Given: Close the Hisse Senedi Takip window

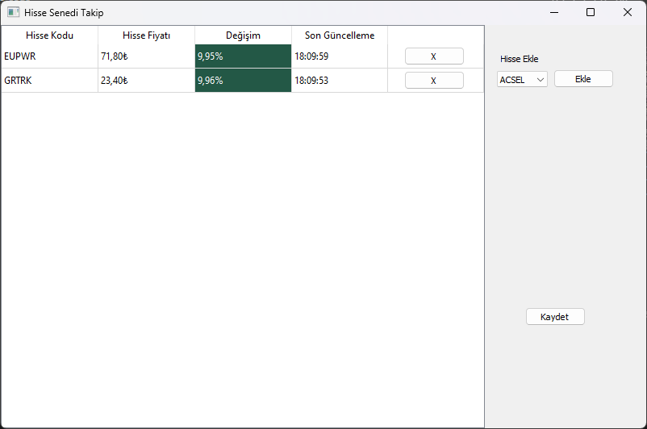Looking at the screenshot, I should tap(627, 12).
